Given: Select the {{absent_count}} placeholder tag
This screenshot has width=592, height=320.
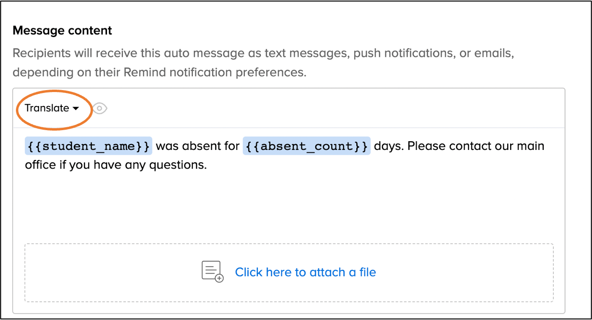Looking at the screenshot, I should point(307,146).
